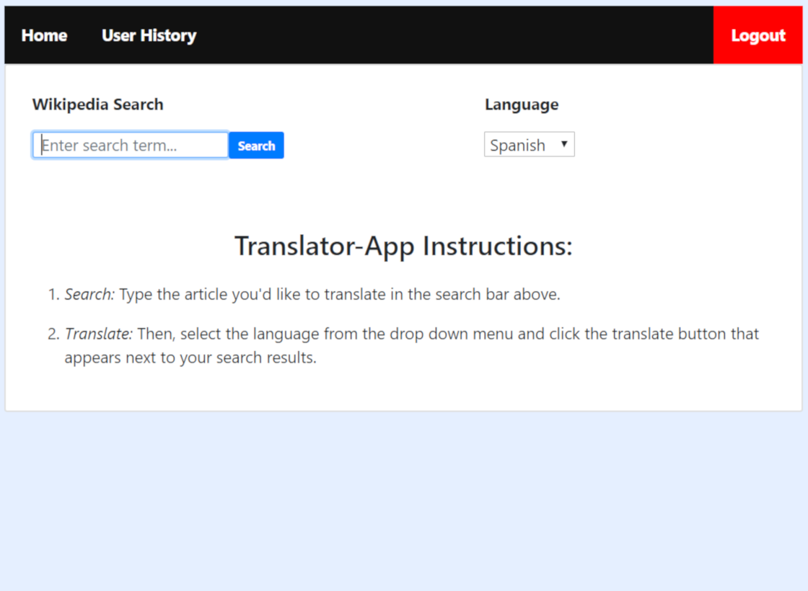Image resolution: width=808 pixels, height=591 pixels.
Task: Click the arrow on the language selector
Action: [564, 144]
